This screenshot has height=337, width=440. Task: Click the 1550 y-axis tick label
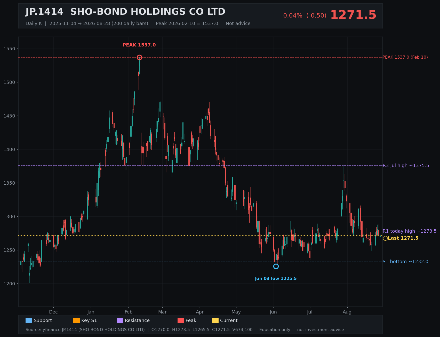pyautogui.click(x=9, y=49)
